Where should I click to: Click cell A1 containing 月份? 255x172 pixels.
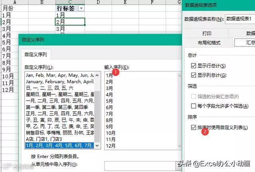click(15, 8)
